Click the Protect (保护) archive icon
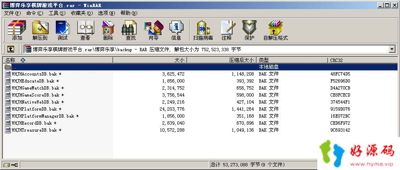 (249, 30)
